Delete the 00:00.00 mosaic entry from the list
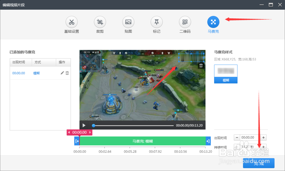The image size is (285, 171). [x=67, y=73]
